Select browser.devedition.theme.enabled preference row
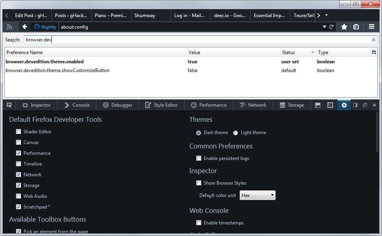 tap(191, 62)
